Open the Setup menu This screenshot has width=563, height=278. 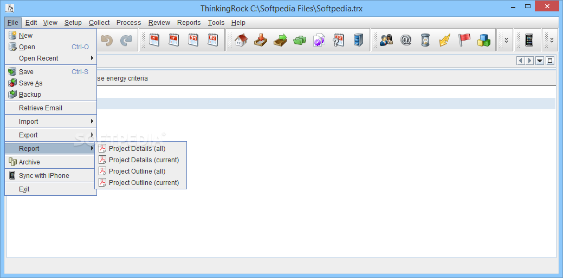[x=73, y=23]
